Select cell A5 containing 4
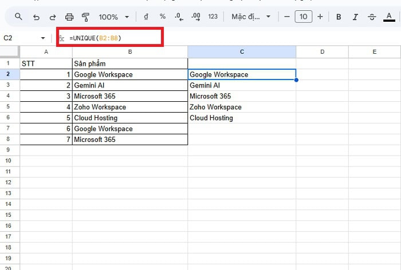401x270 pixels. click(46, 107)
